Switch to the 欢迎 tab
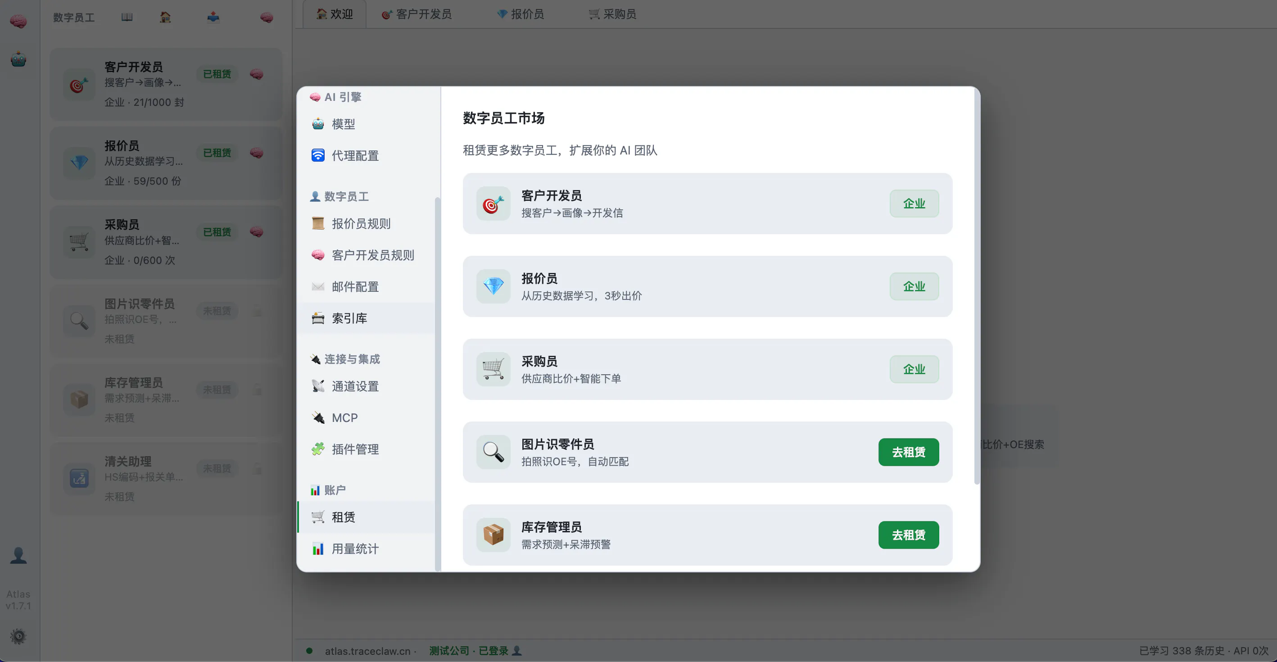 tap(335, 14)
